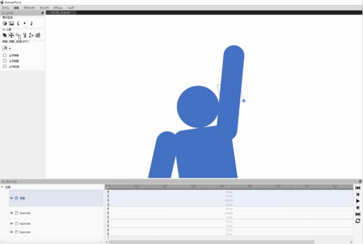This screenshot has width=363, height=244.
Task: Collapse the root 左腕 tree node
Action: 2,187
